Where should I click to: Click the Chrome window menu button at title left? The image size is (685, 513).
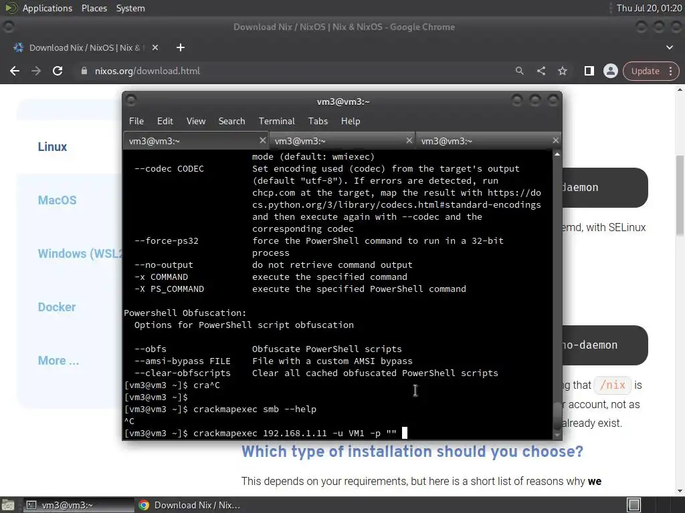click(9, 27)
